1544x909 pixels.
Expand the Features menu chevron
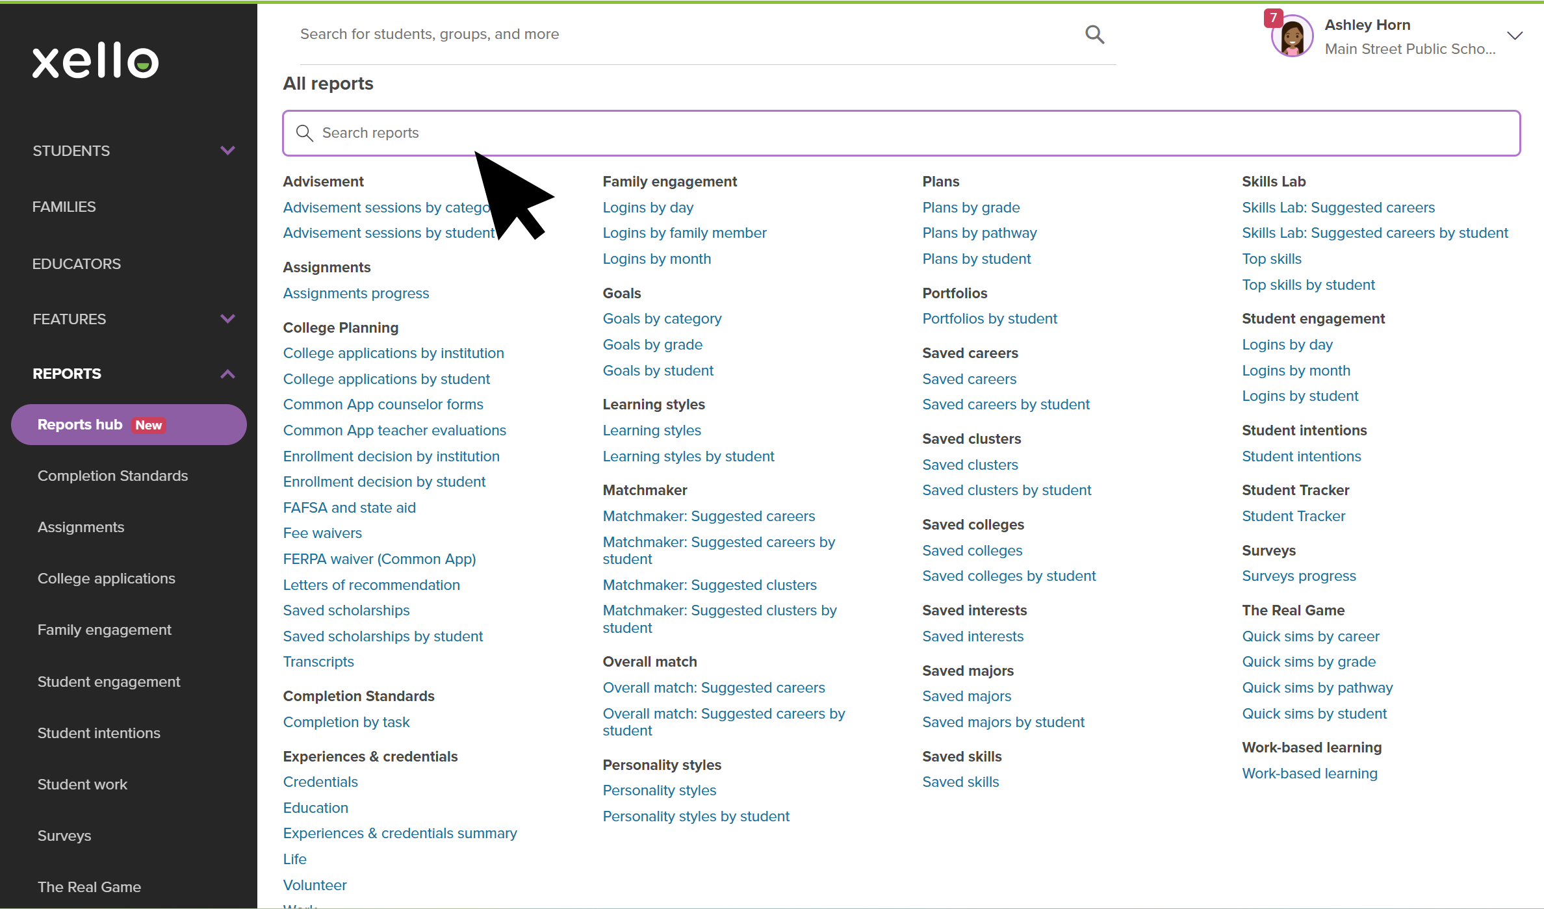(227, 319)
